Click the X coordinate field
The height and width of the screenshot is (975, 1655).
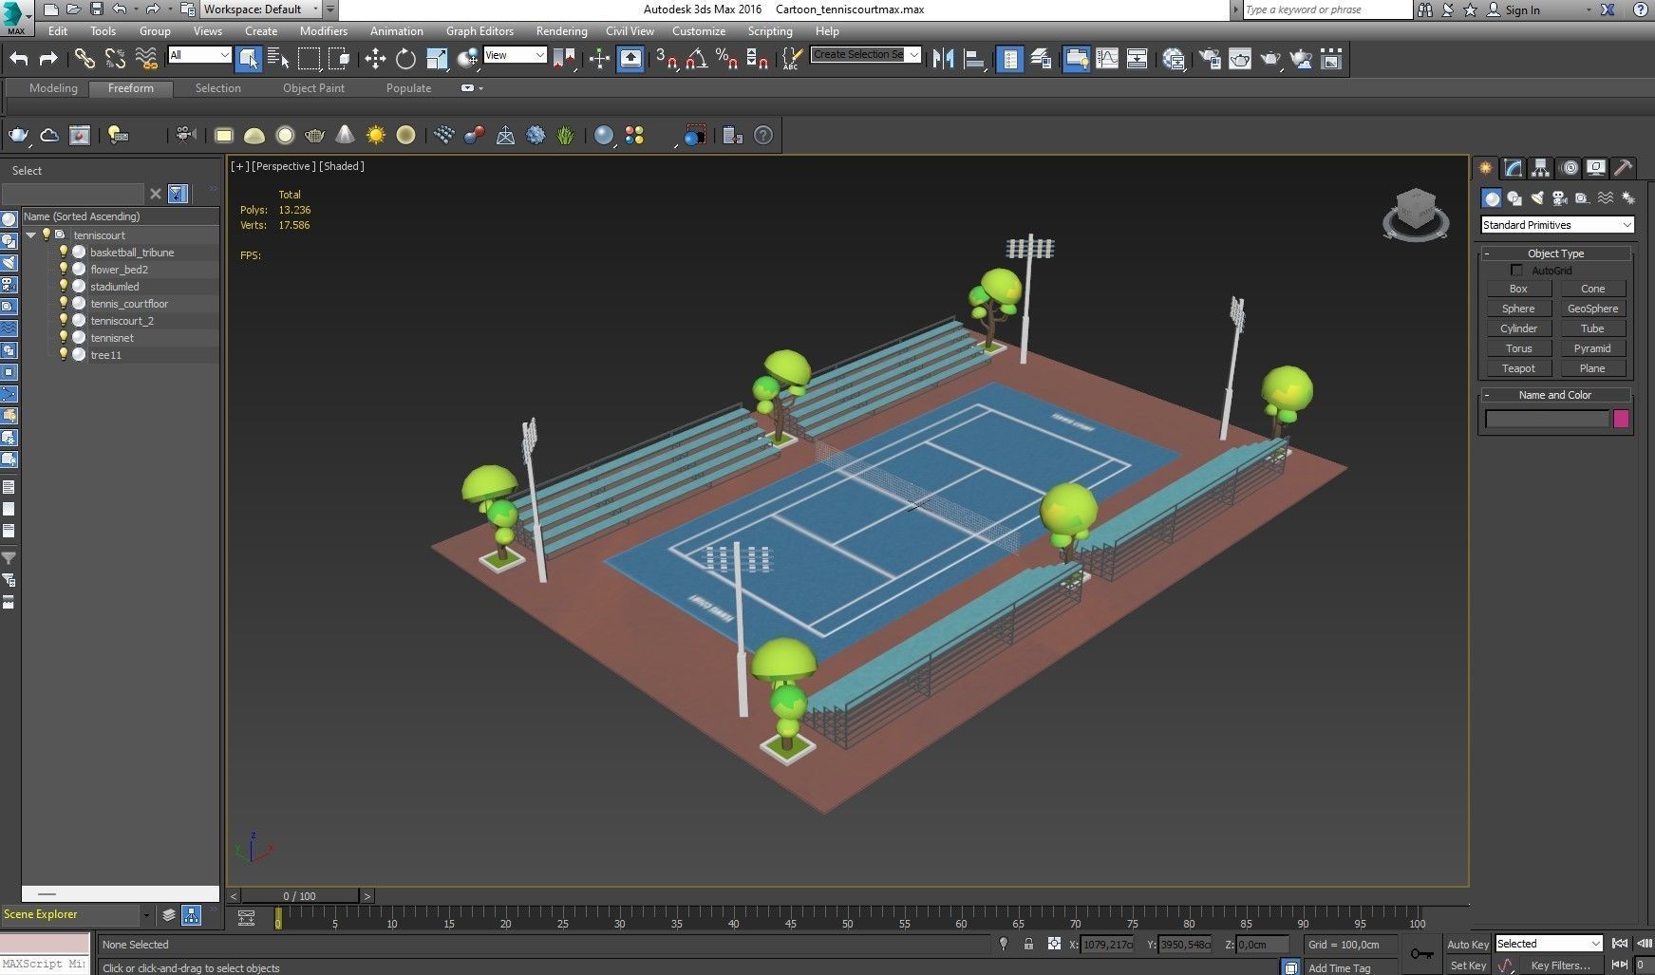click(1107, 944)
